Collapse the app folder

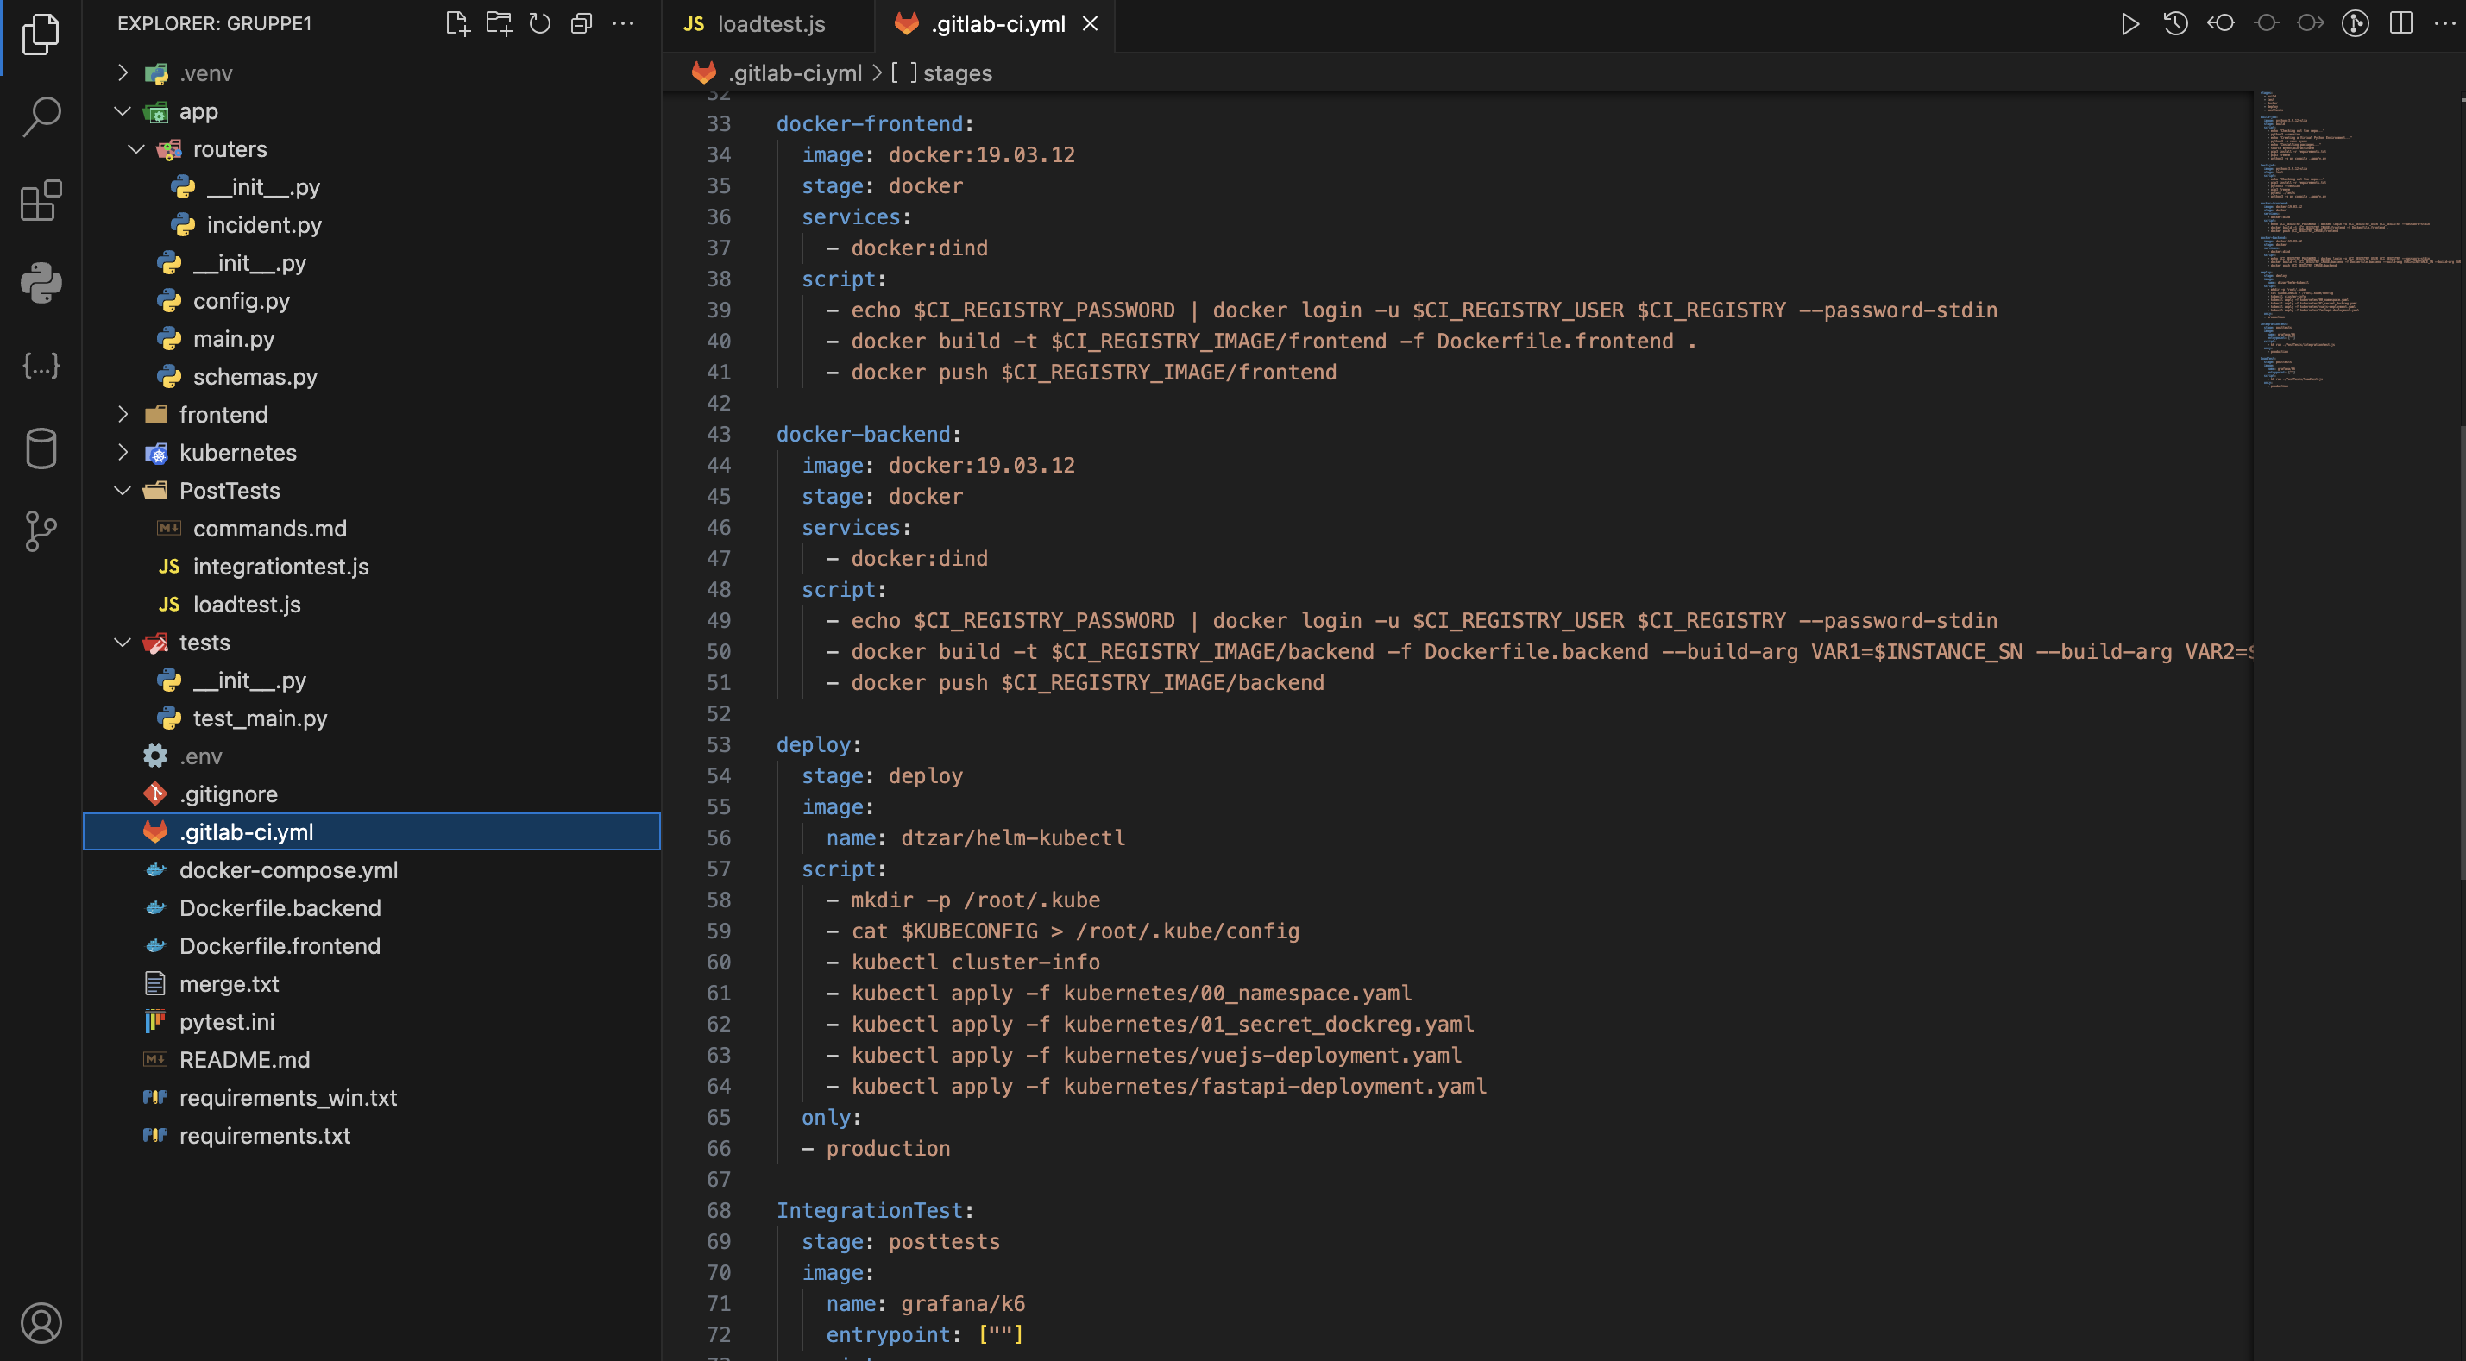tap(122, 111)
